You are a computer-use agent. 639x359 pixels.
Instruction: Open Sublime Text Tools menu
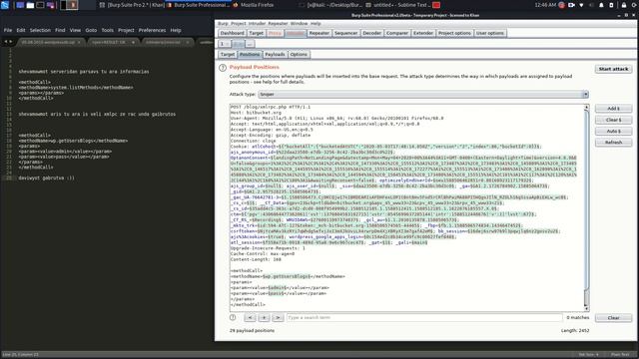[107, 30]
